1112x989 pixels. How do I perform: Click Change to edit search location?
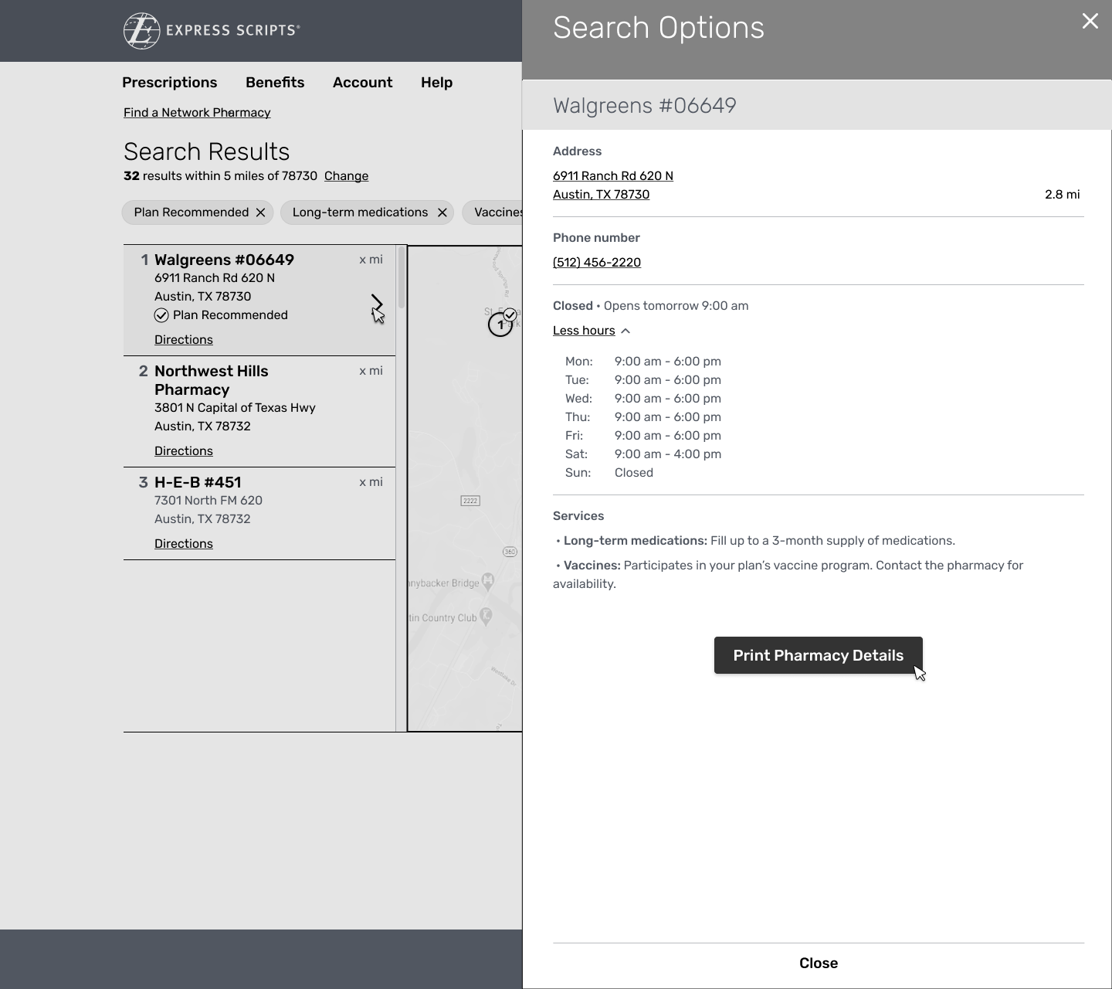click(346, 176)
